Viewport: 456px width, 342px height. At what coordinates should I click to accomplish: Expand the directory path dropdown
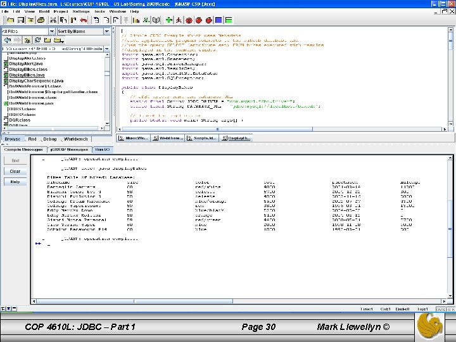[106, 48]
